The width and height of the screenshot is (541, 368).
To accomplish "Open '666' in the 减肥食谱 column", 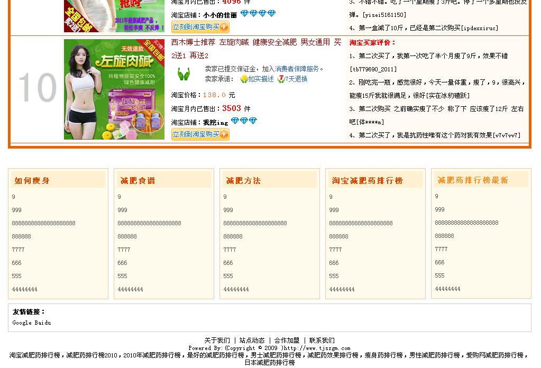I will 122,263.
